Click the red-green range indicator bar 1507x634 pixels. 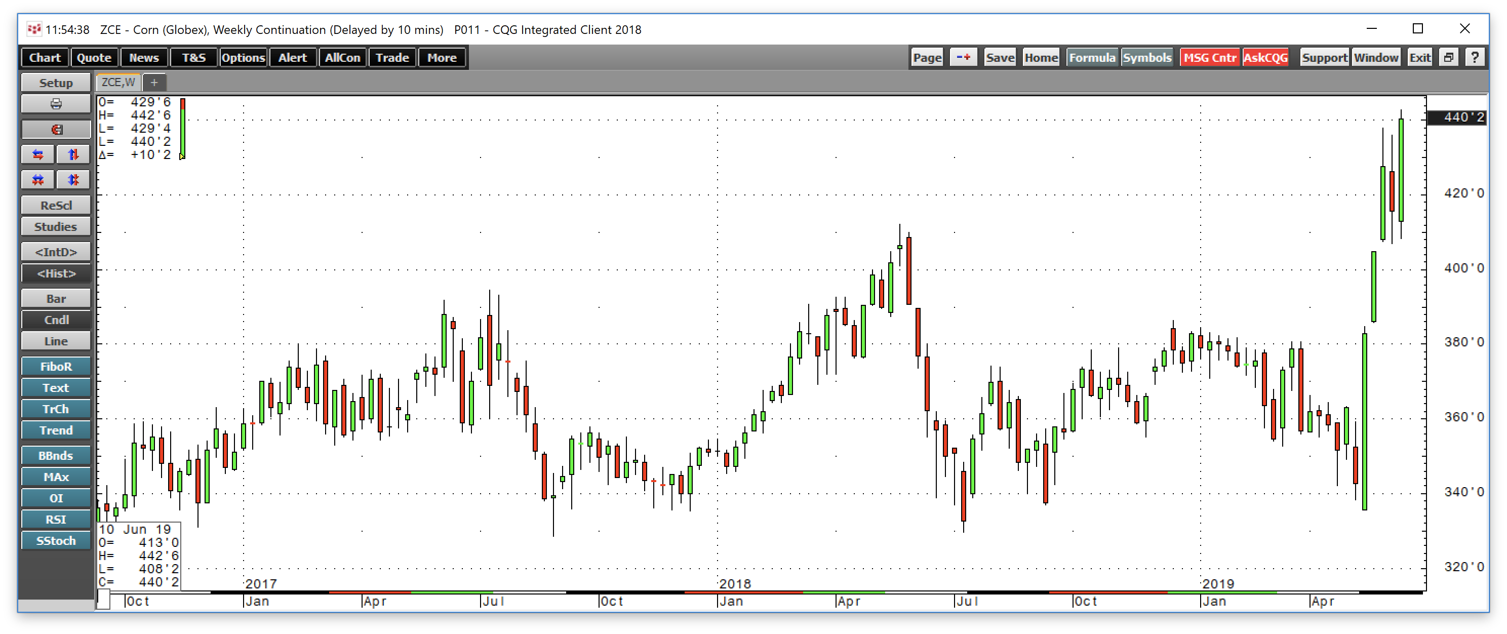click(x=182, y=129)
